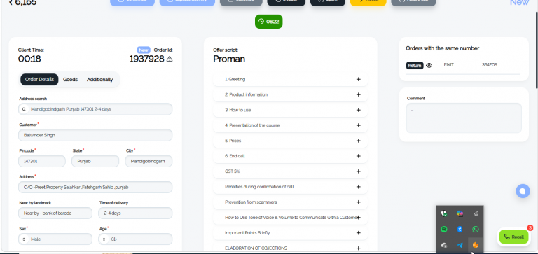Expand the GST 5% section
Screen dimensions: 538x254
click(290, 171)
